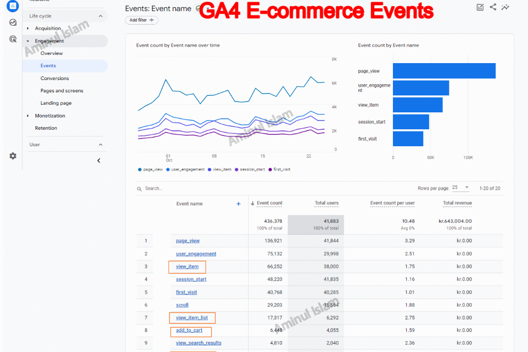Sort by the Total revenue column header
528x352 pixels.
point(457,203)
